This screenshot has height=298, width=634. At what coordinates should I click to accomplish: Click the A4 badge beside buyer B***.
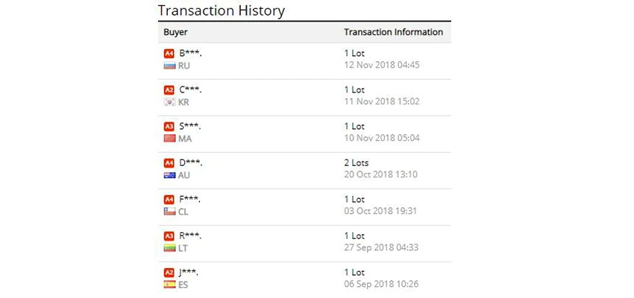click(x=169, y=54)
